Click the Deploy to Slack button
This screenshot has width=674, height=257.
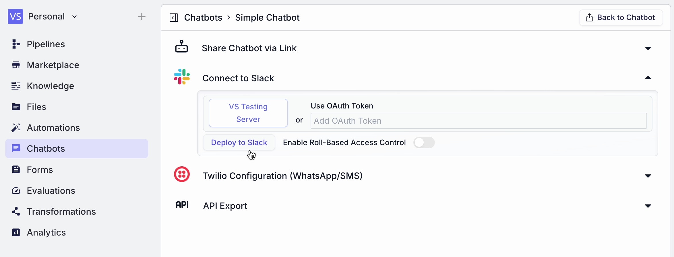pyautogui.click(x=239, y=142)
